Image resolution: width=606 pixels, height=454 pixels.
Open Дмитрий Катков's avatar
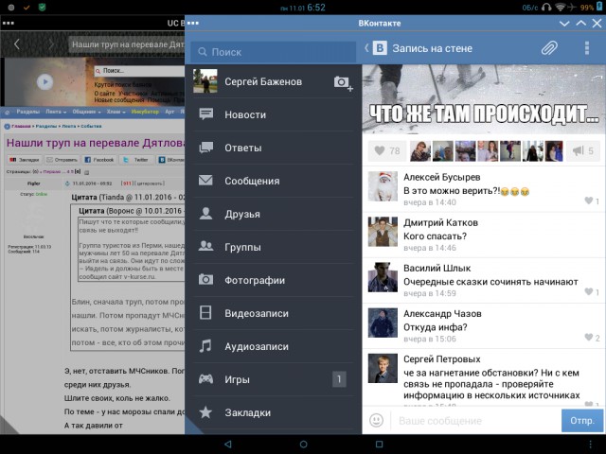coord(383,232)
